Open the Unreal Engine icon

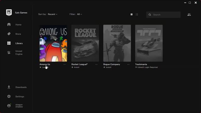click(9, 52)
